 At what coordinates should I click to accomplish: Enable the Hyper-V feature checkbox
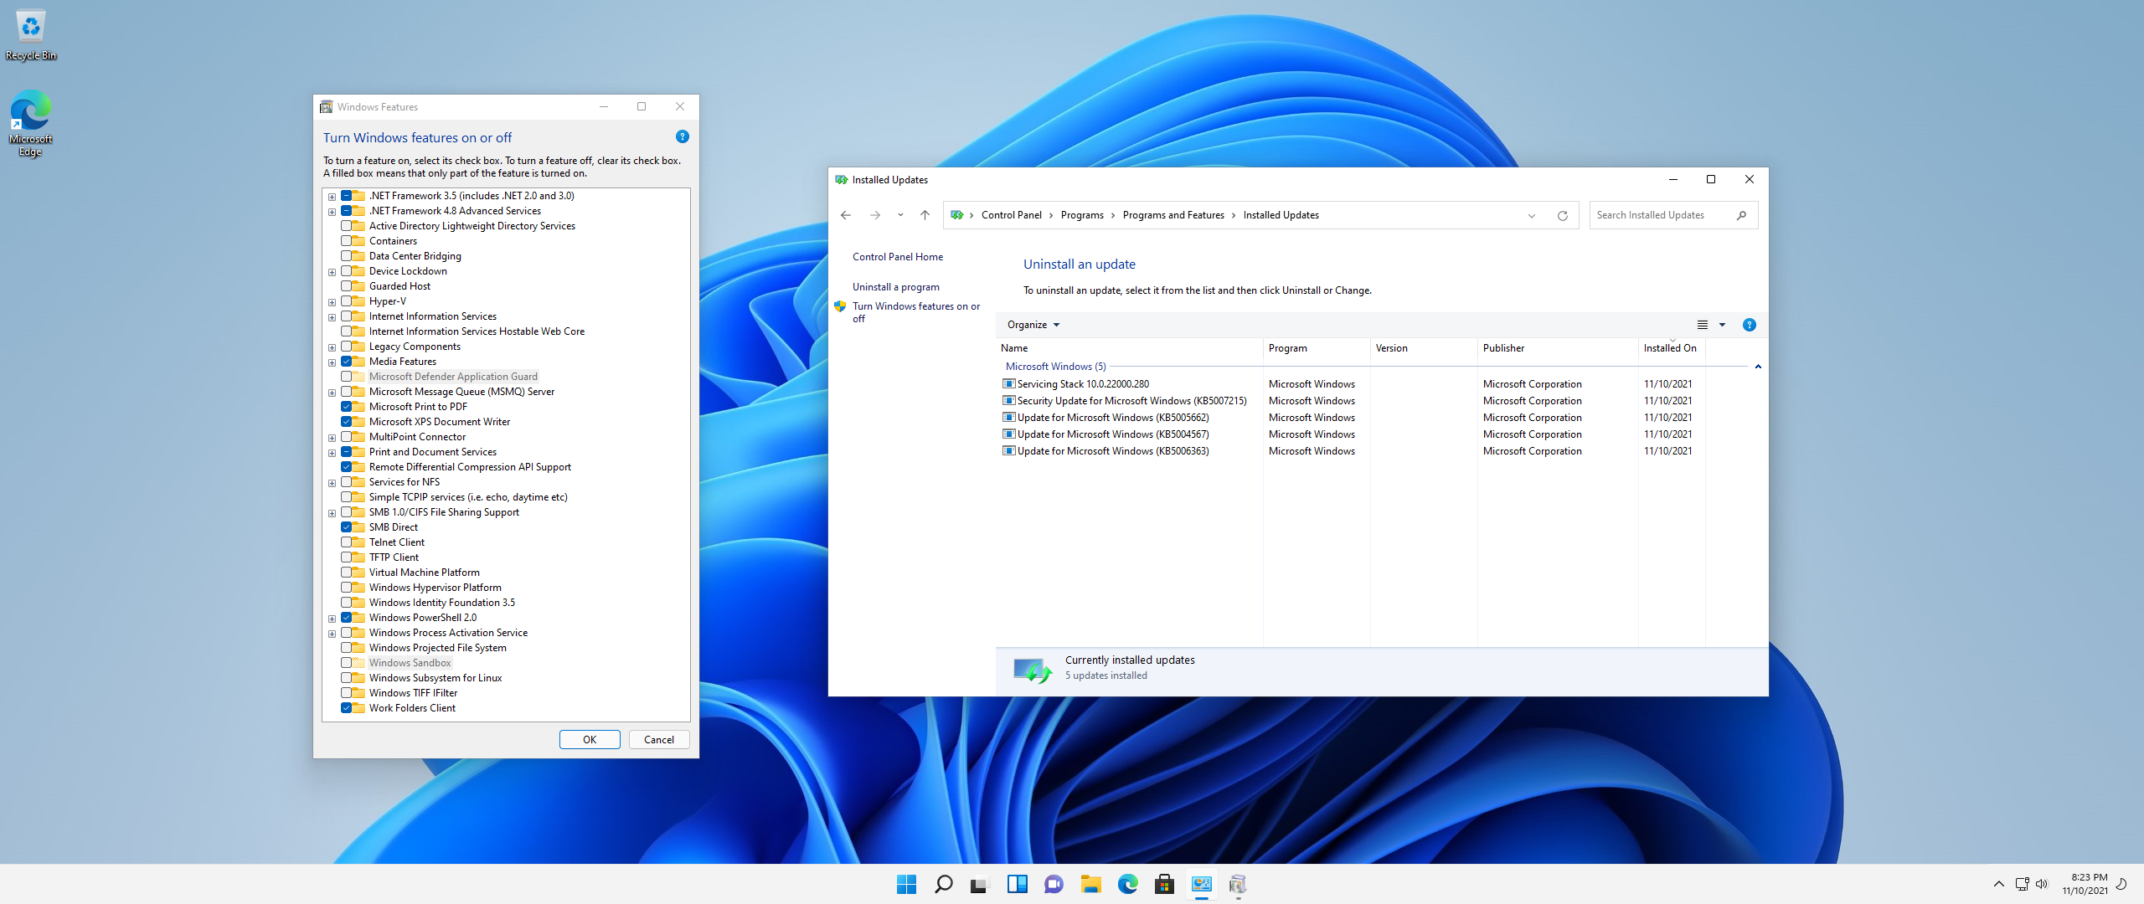coord(346,301)
